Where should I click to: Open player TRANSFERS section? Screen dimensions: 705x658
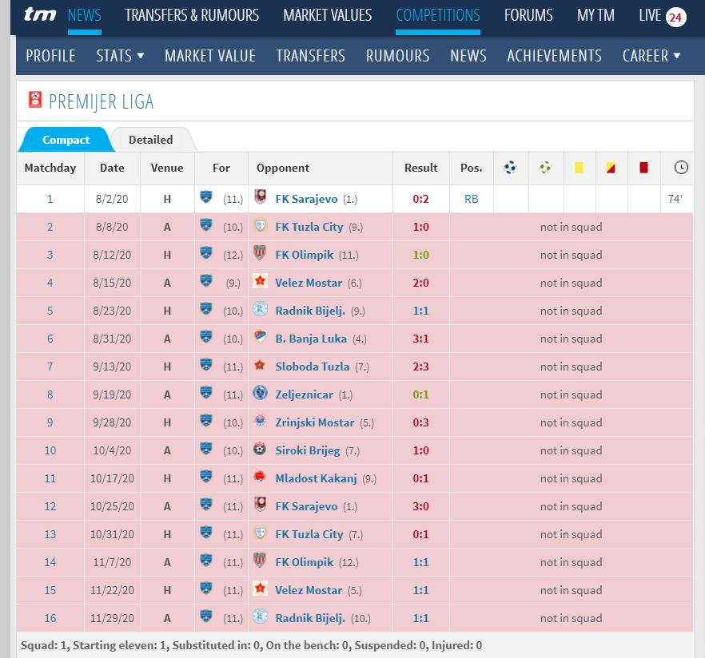(x=310, y=56)
